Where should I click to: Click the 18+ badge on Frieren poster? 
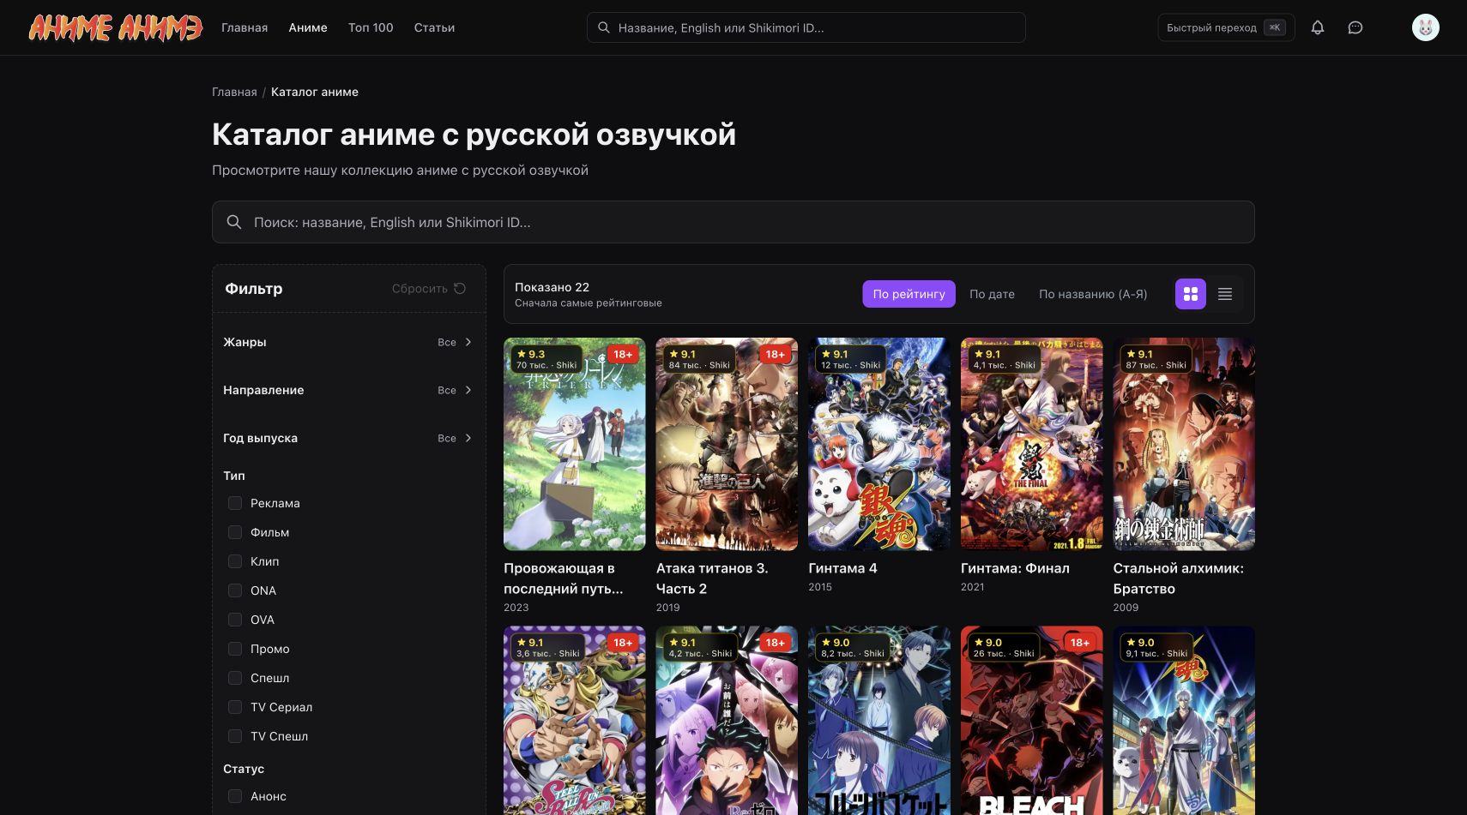[623, 354]
